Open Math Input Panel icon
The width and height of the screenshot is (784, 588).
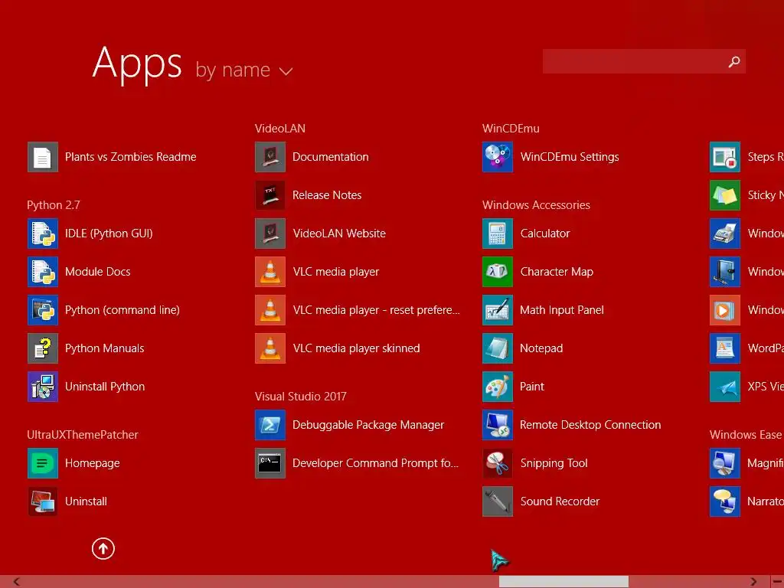point(498,310)
